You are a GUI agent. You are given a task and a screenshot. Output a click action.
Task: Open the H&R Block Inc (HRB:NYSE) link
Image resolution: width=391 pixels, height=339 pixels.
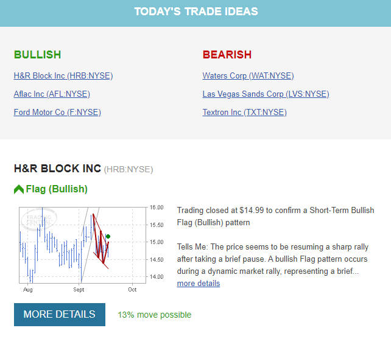(x=63, y=75)
